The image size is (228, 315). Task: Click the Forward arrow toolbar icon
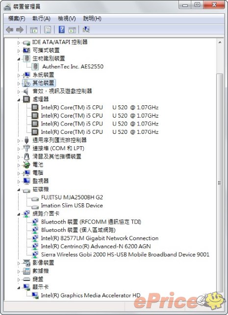pyautogui.click(x=20, y=30)
